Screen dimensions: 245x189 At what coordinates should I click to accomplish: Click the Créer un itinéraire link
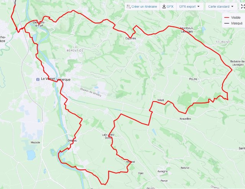click(x=144, y=7)
